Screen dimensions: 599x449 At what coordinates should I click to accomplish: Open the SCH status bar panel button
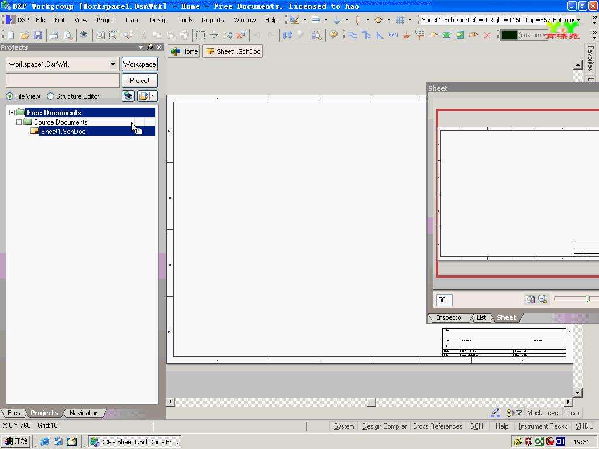(476, 426)
